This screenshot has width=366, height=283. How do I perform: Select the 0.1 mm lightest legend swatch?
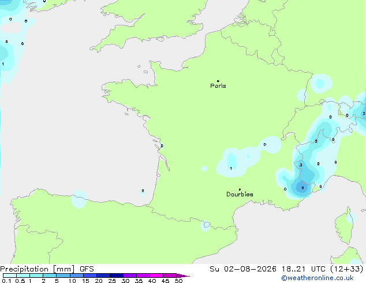click(x=10, y=275)
